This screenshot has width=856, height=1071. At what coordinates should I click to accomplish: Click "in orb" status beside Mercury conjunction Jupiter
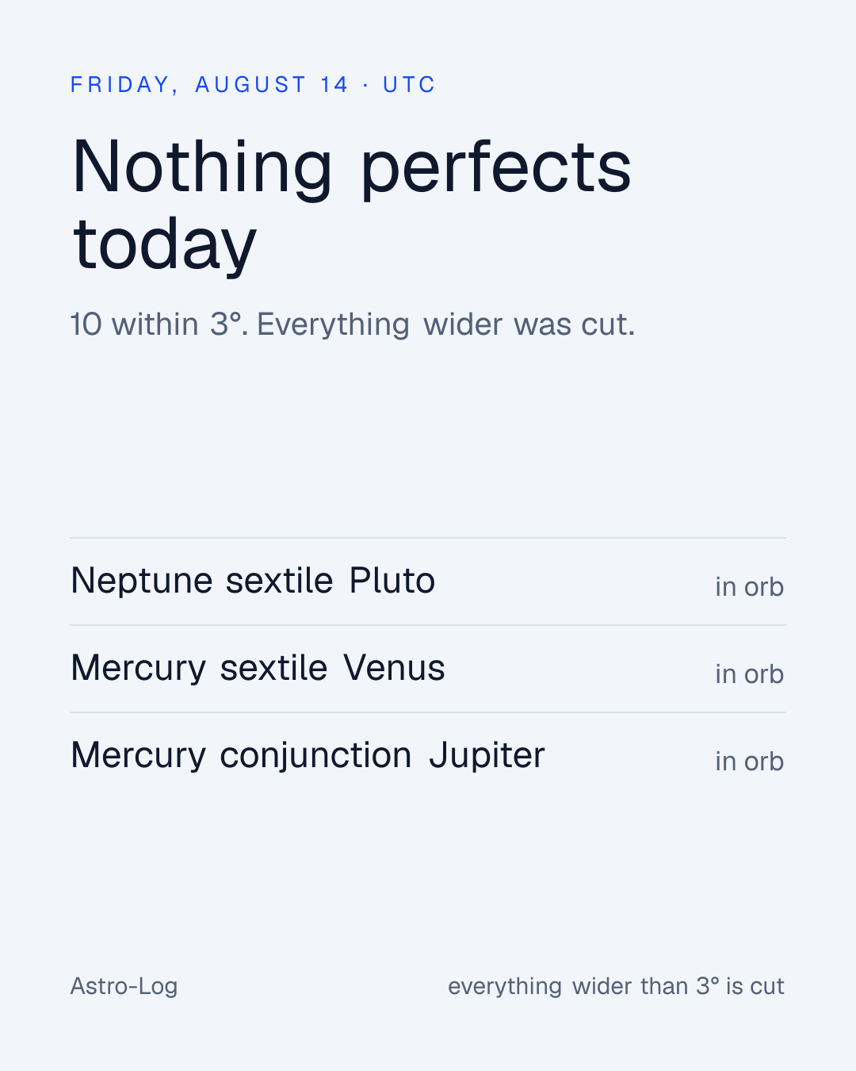click(750, 762)
